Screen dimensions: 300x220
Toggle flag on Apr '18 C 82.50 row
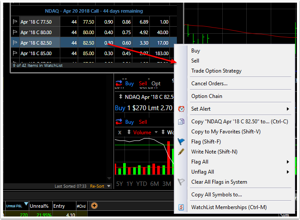click(15, 43)
